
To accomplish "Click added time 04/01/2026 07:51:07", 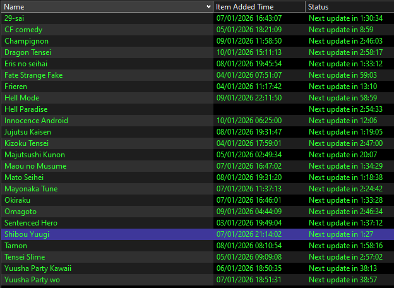I will point(249,75).
